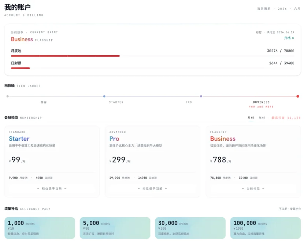Open the Business ¥788 membership card

point(253,162)
